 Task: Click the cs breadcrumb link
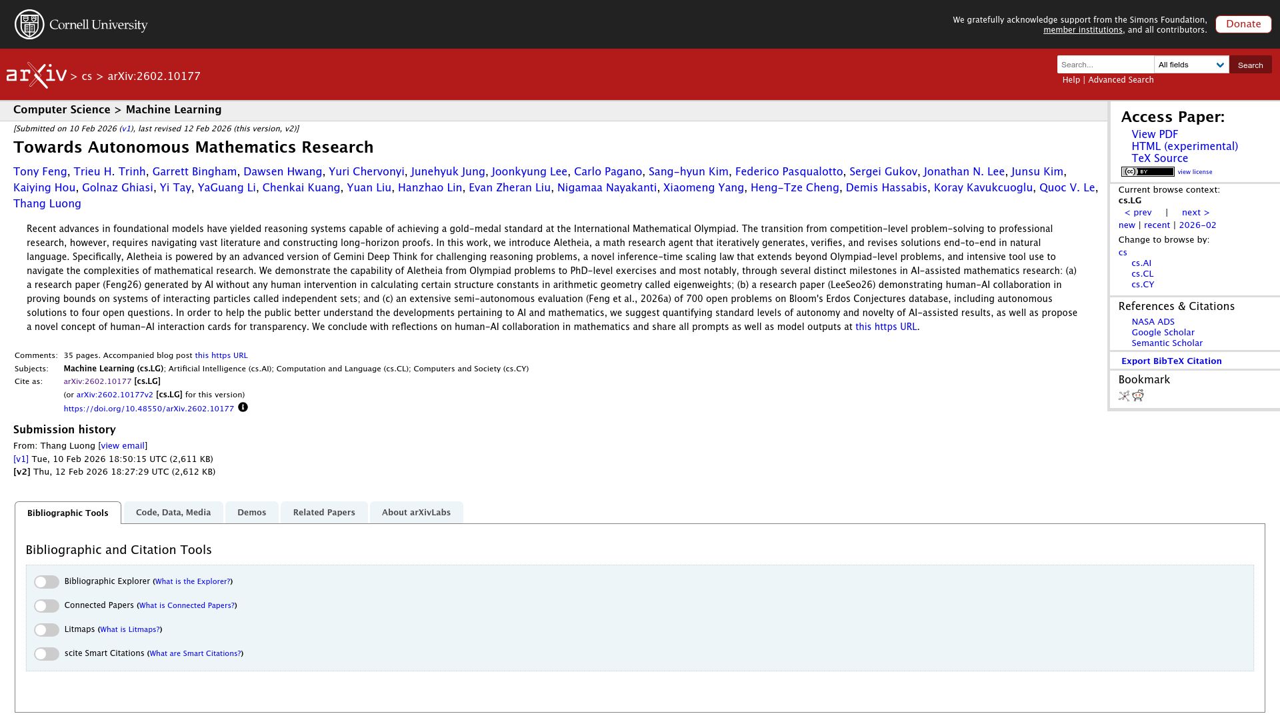tap(87, 77)
